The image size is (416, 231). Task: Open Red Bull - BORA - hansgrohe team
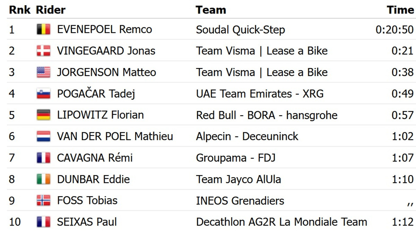pos(267,115)
